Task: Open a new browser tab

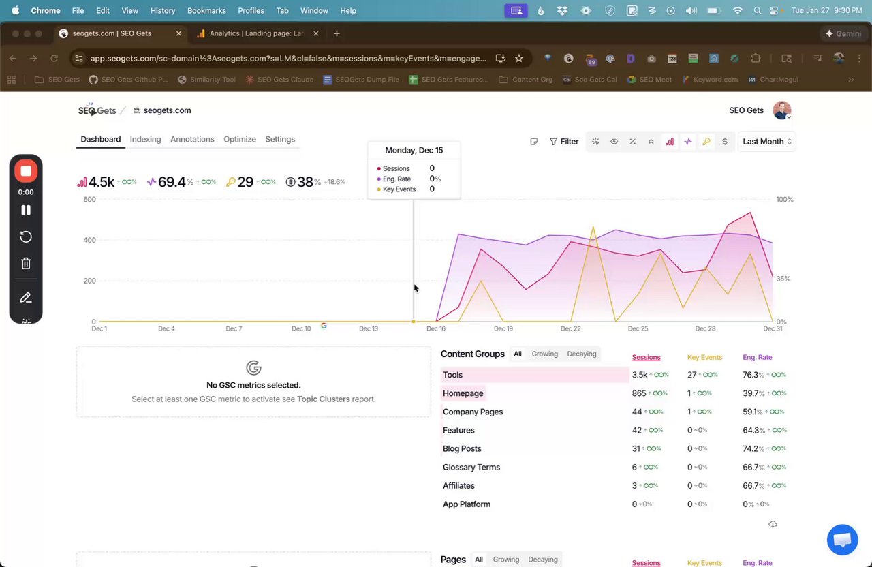Action: [x=337, y=33]
